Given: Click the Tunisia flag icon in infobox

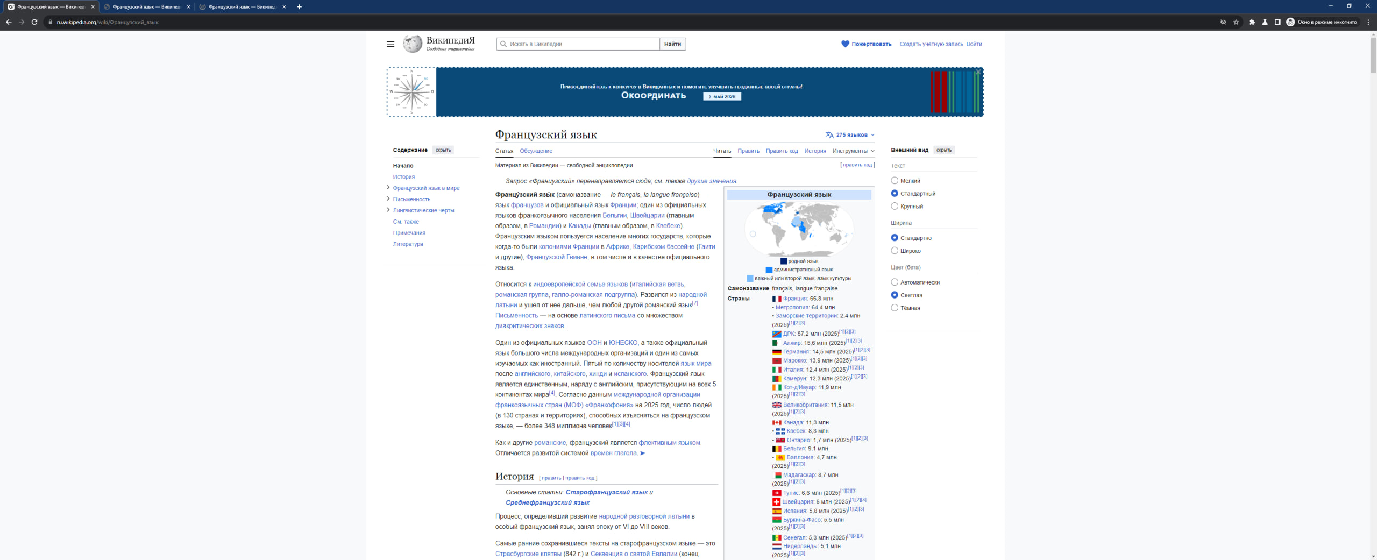Looking at the screenshot, I should (x=777, y=493).
